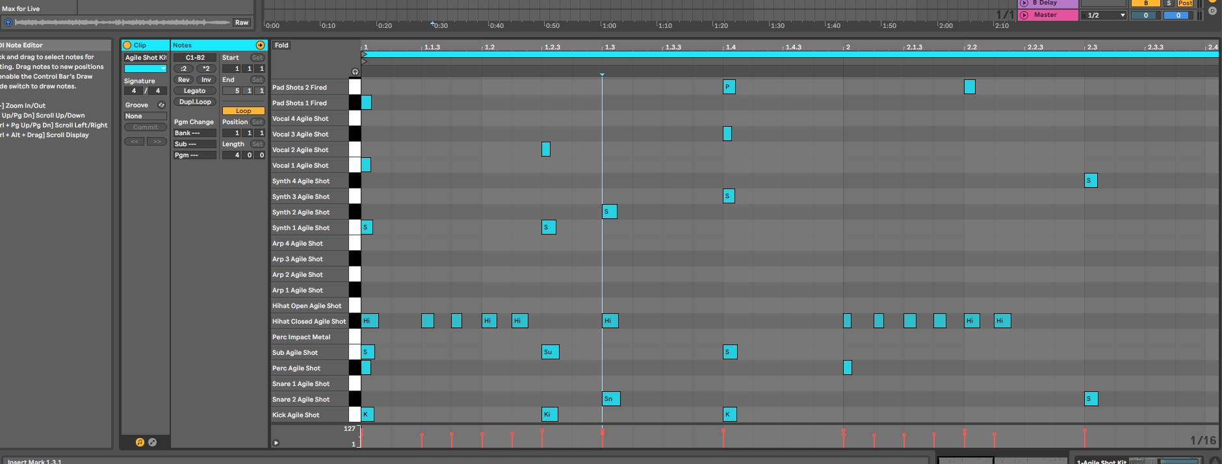1222x464 pixels.
Task: Click the Set button beside Length
Action: (x=257, y=144)
